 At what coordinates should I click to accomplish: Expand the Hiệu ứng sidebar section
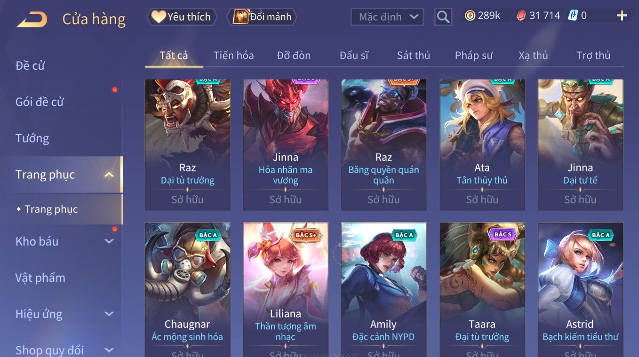(109, 314)
